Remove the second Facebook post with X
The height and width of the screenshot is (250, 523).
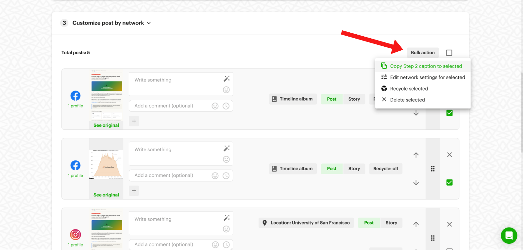tap(449, 155)
